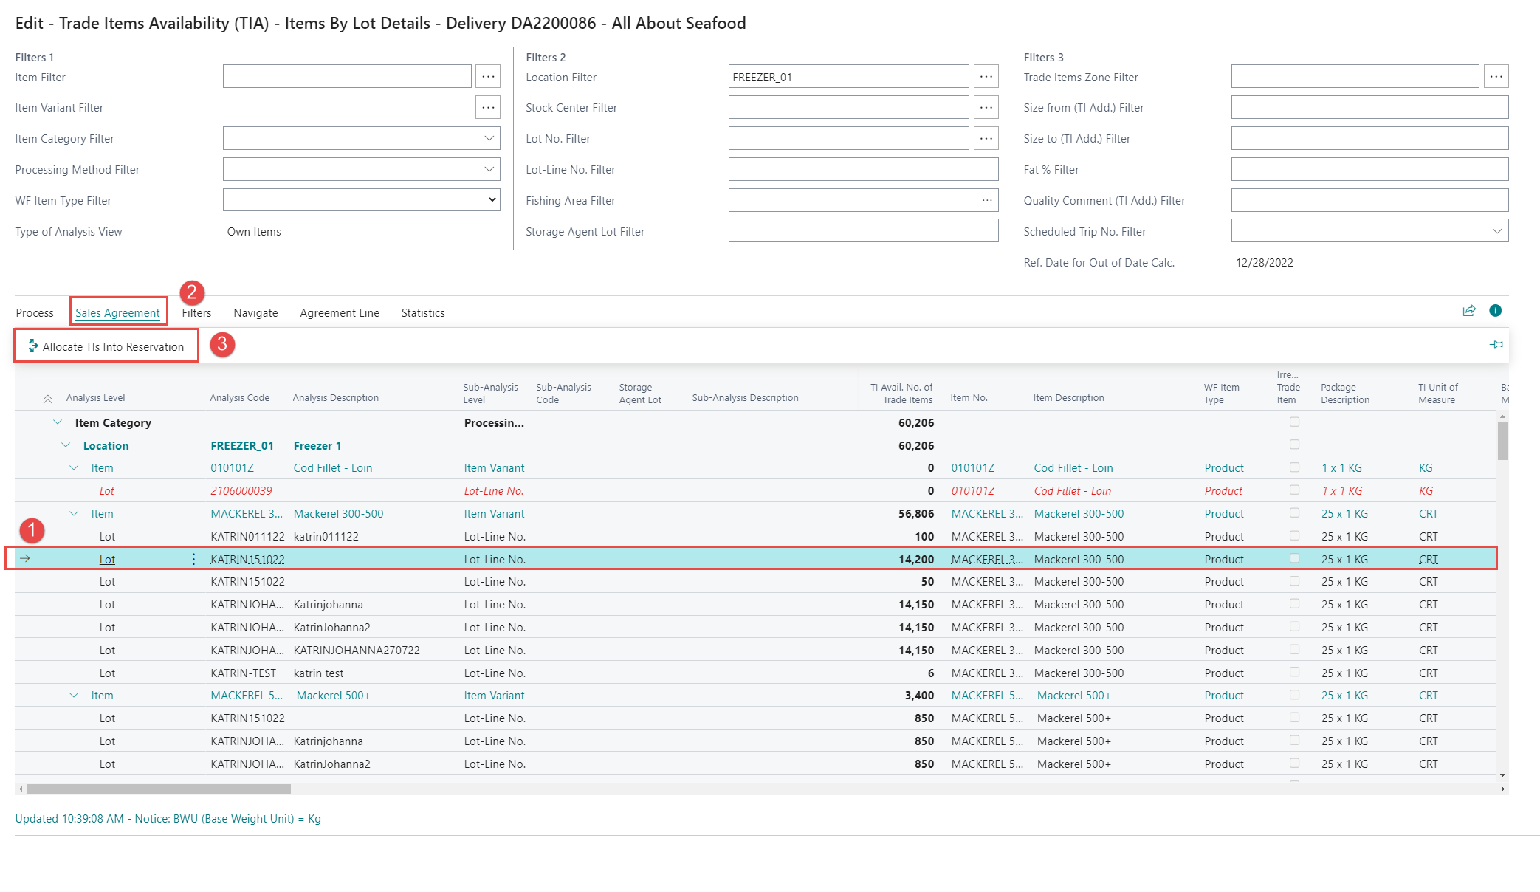Screen dimensions: 1540x892
Task: Focus the Location Filter field with FREEZER_01
Action: click(x=848, y=77)
